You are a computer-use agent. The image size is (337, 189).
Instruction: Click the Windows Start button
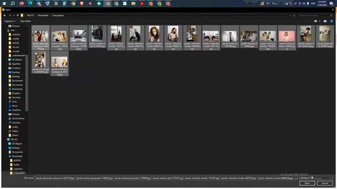click(4, 4)
